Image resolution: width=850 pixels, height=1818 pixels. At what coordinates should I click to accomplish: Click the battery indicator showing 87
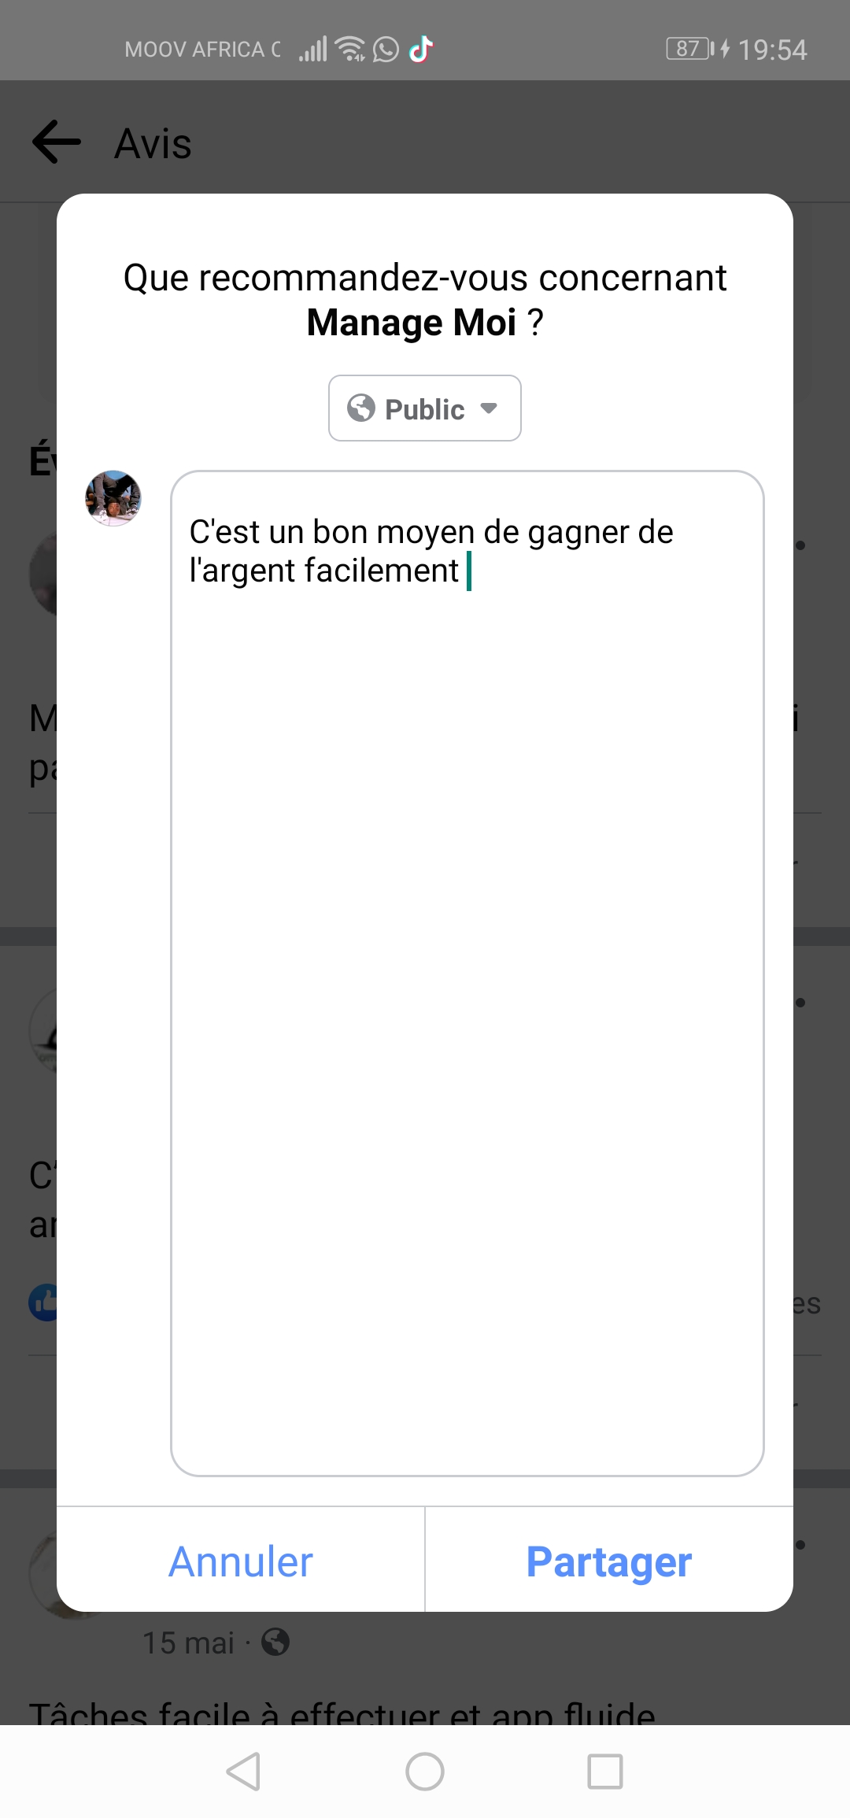689,49
